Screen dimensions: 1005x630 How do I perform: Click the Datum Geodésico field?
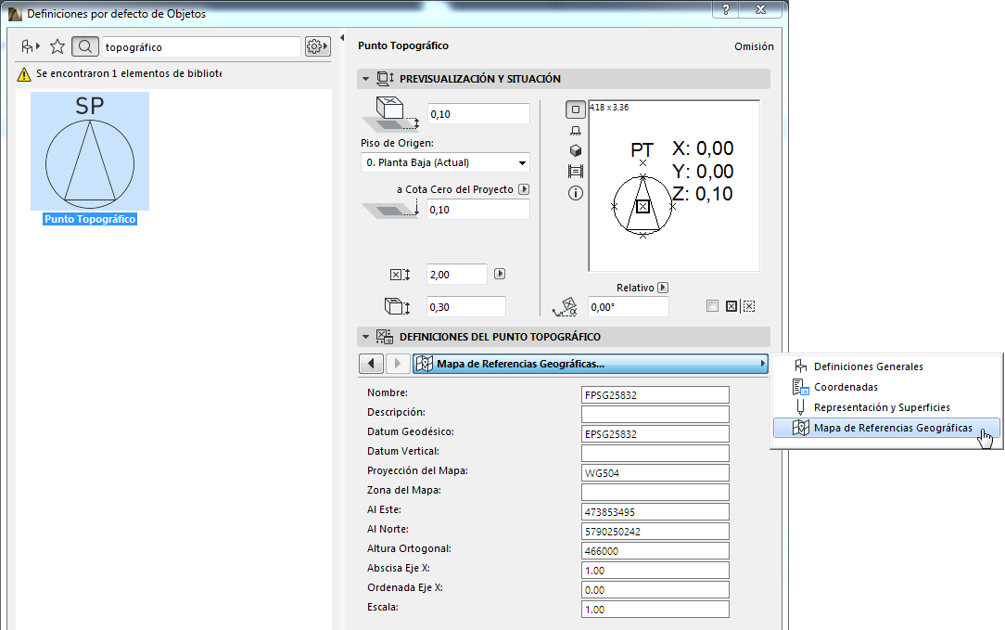point(655,433)
